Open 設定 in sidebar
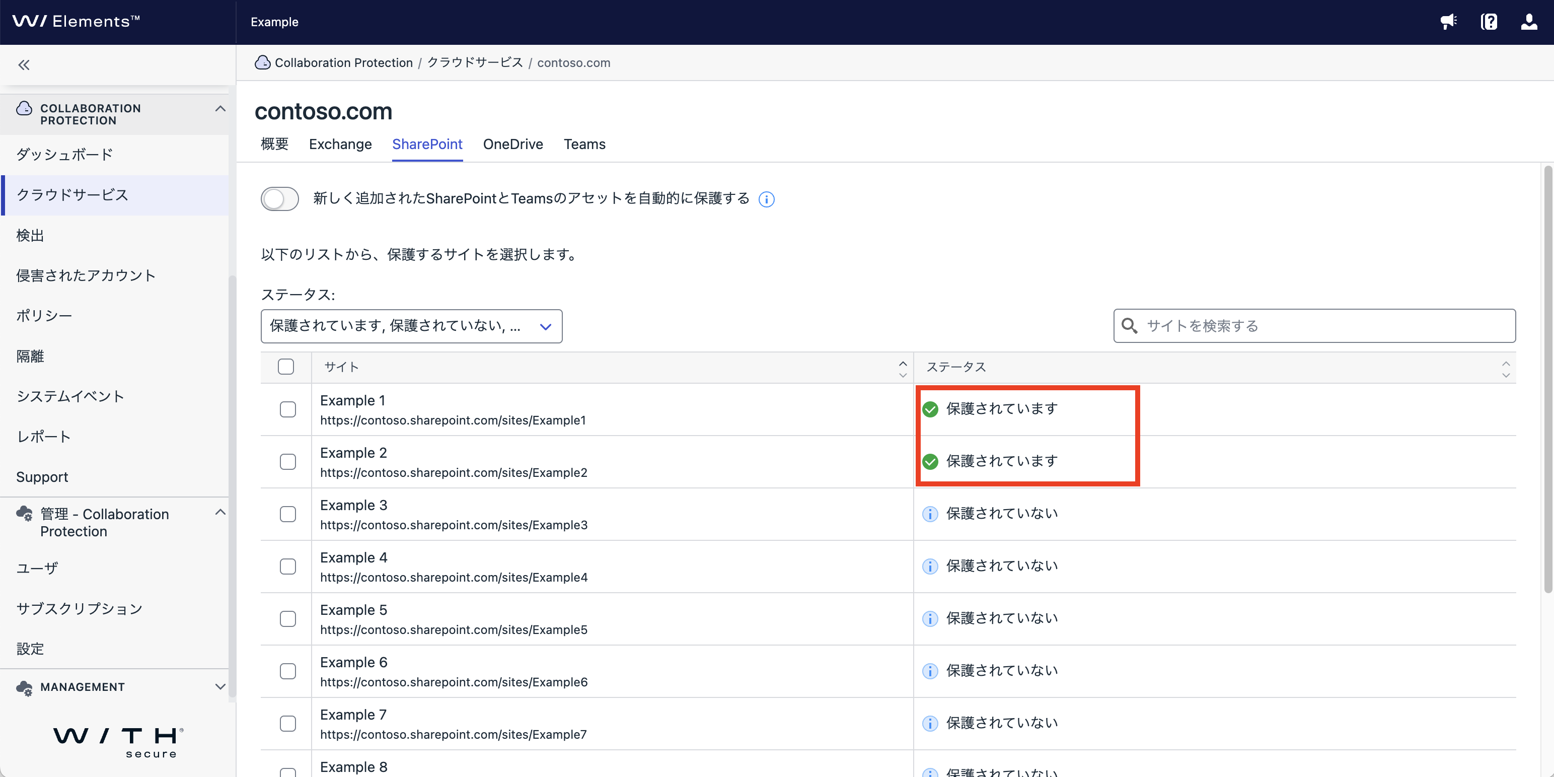The width and height of the screenshot is (1554, 777). (x=115, y=649)
